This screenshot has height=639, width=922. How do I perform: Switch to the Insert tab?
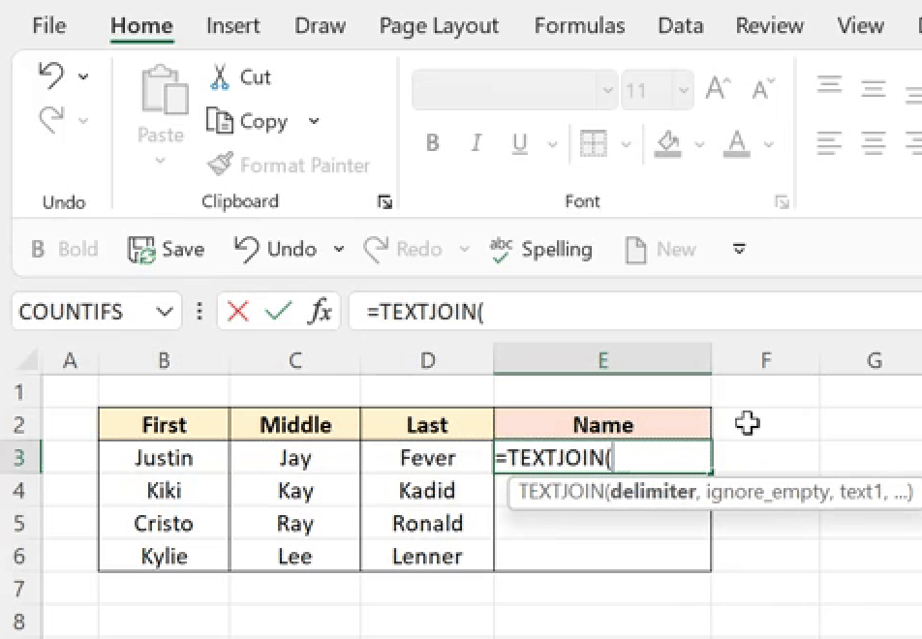click(232, 26)
